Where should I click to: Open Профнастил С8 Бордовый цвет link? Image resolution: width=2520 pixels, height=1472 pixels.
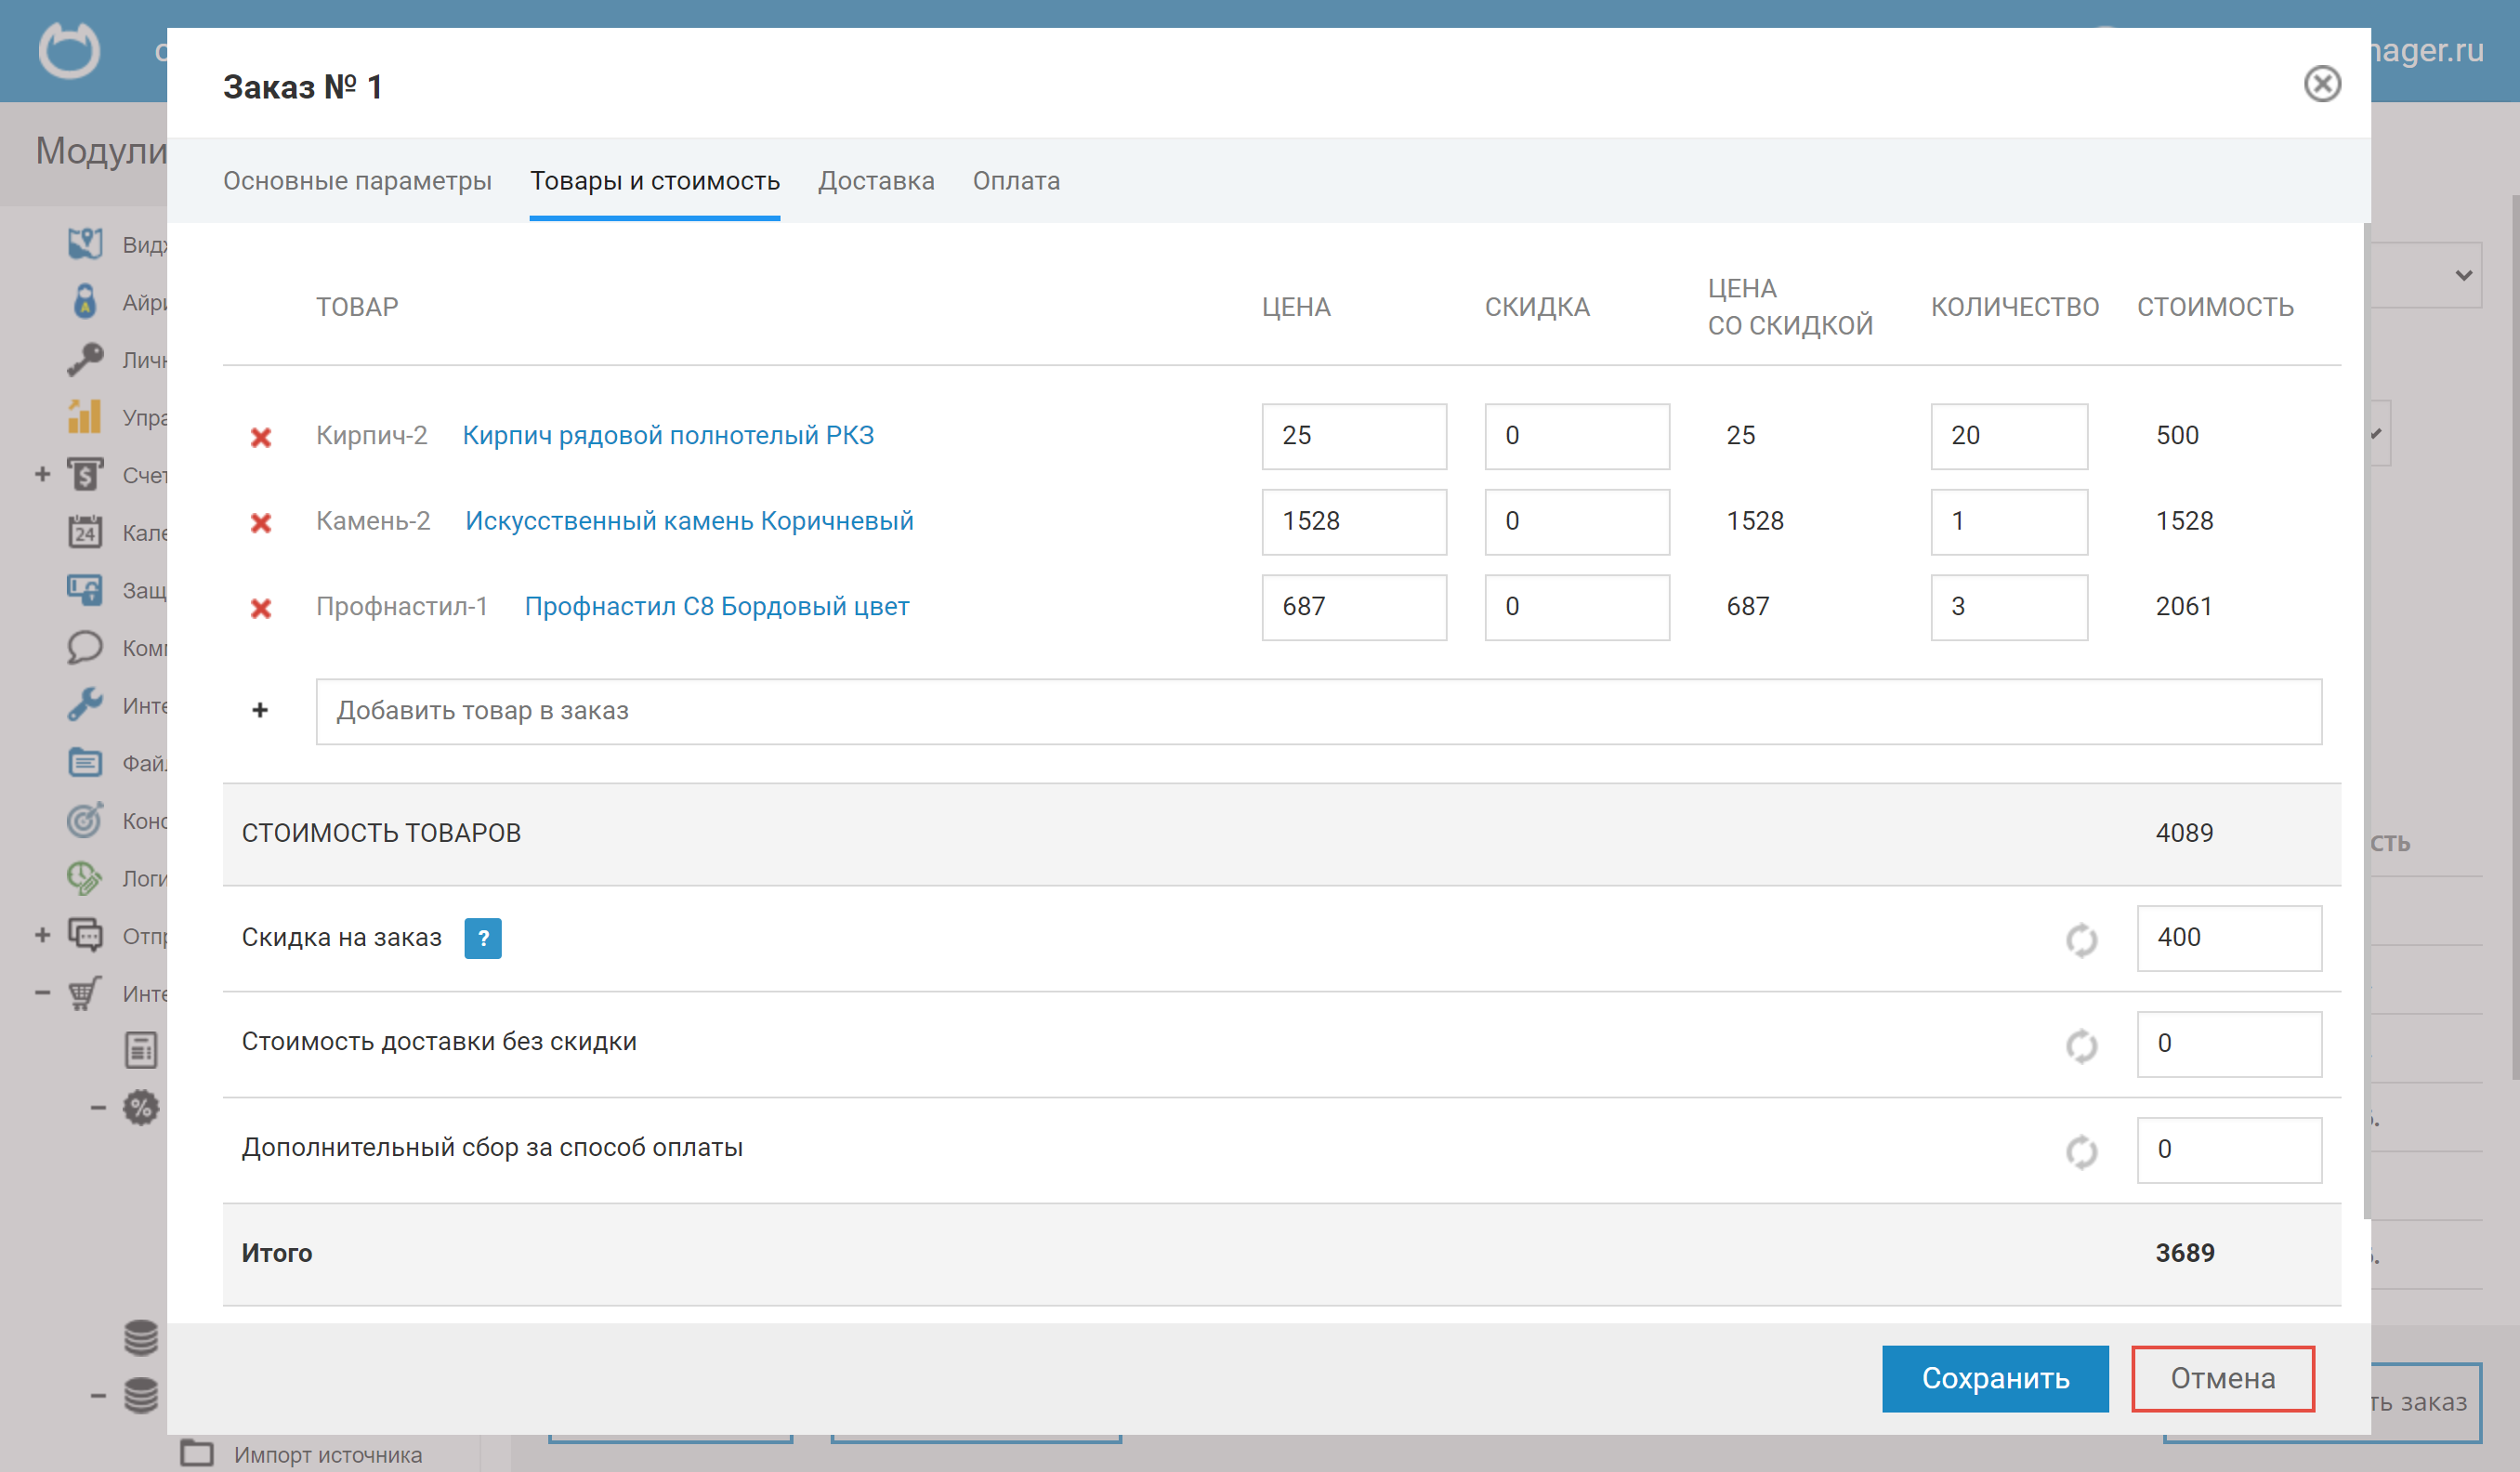point(717,607)
